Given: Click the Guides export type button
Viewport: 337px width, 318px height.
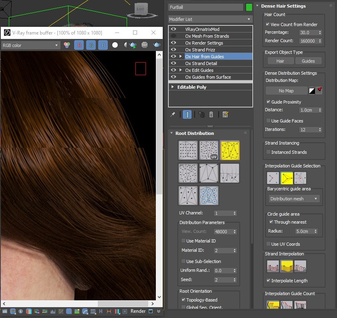Looking at the screenshot, I should click(x=308, y=61).
